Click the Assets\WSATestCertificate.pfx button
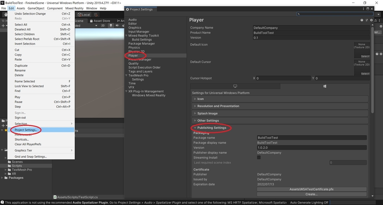The image size is (383, 205). pos(312,189)
